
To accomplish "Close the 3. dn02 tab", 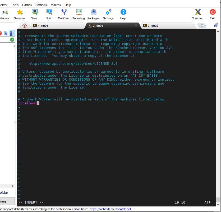I will click(x=191, y=26).
